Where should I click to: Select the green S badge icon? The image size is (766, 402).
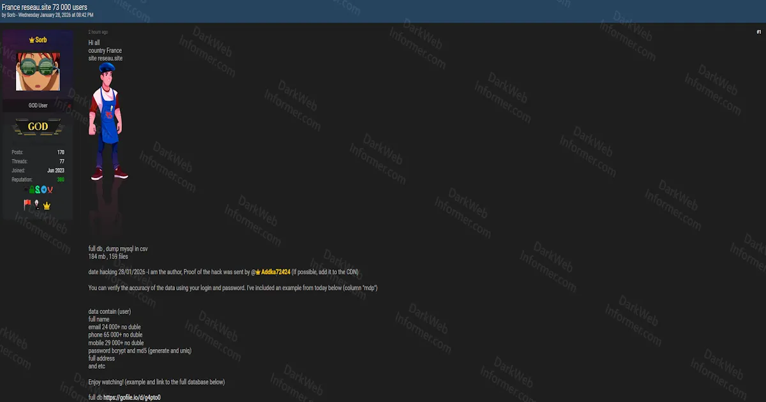click(x=38, y=190)
